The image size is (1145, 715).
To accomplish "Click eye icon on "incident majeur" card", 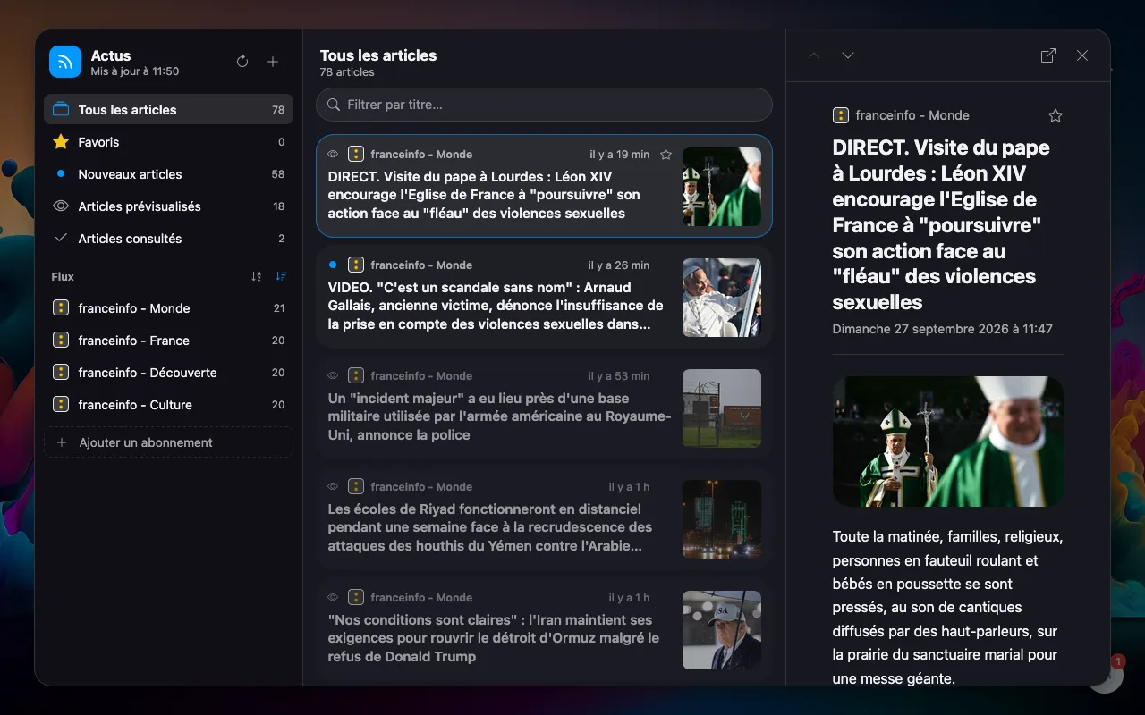I will (x=333, y=376).
